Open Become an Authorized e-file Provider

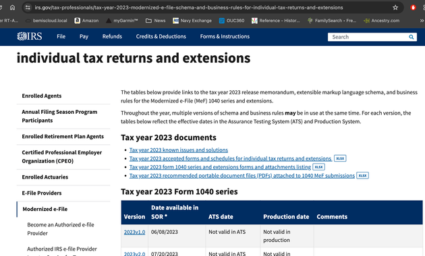pos(61,229)
